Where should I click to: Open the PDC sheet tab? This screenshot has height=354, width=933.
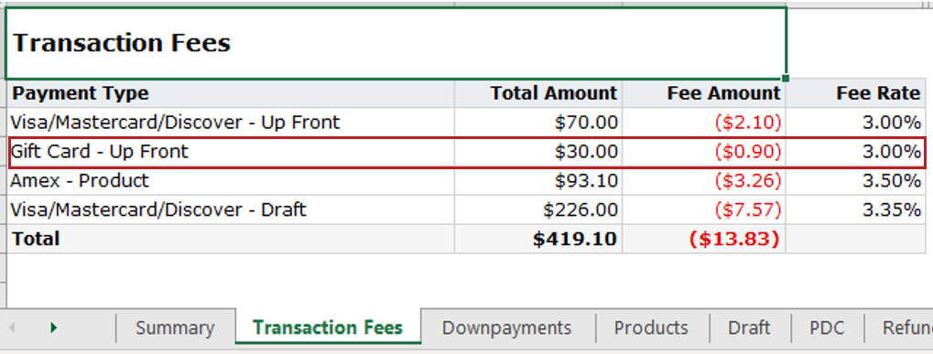(x=827, y=327)
